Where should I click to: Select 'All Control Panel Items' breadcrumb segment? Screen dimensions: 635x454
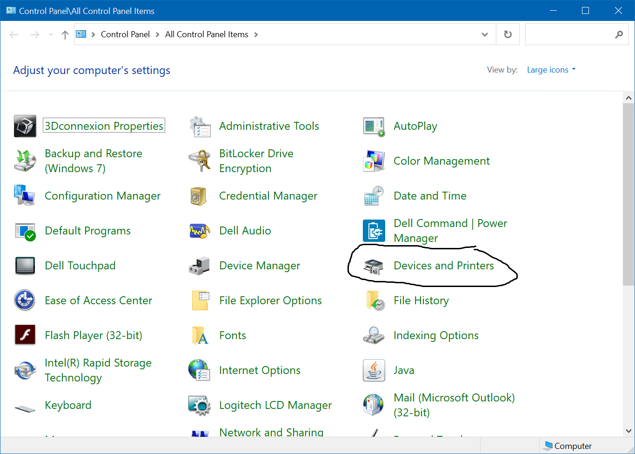(x=207, y=34)
